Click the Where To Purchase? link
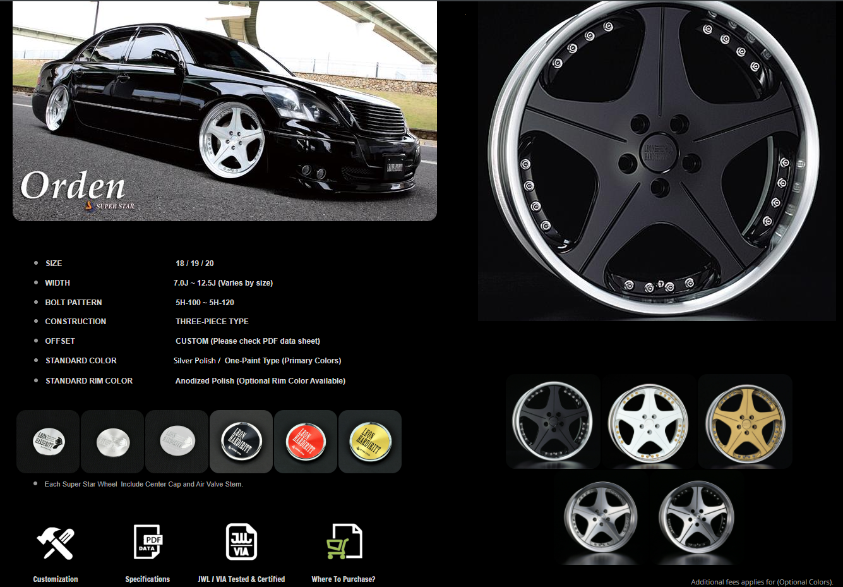Screen dimensions: 843x587 point(344,579)
